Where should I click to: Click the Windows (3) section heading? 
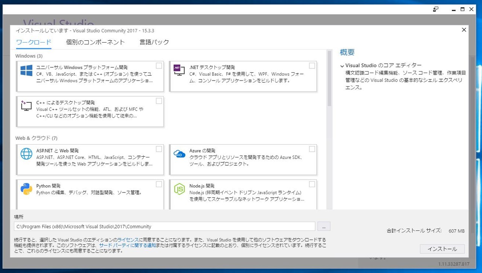29,56
